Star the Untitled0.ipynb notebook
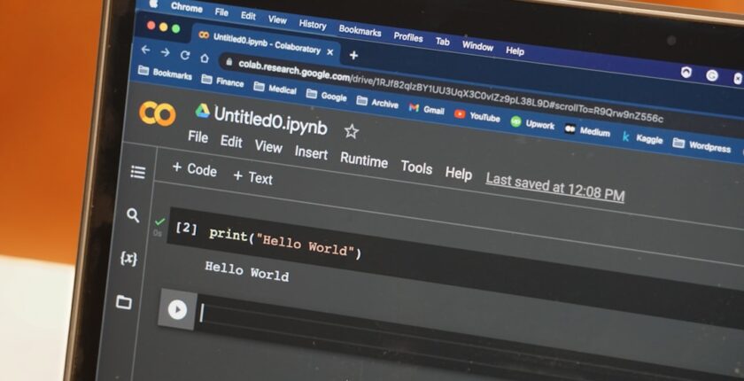Screen dimensions: 744x381 point(352,132)
